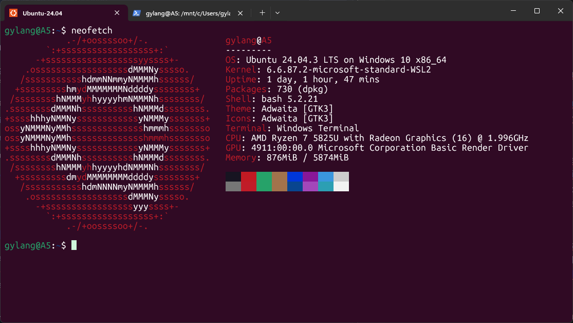Click the light purple swatch in the bottom row
Image resolution: width=573 pixels, height=323 pixels.
pyautogui.click(x=310, y=186)
